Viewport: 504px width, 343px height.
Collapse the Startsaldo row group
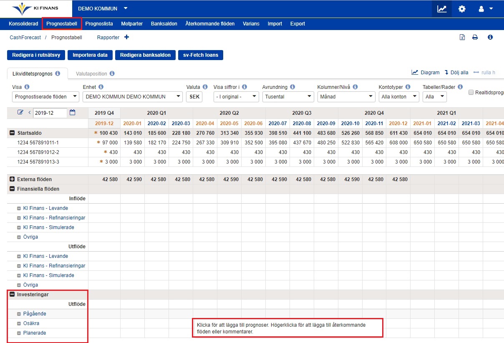(12, 133)
